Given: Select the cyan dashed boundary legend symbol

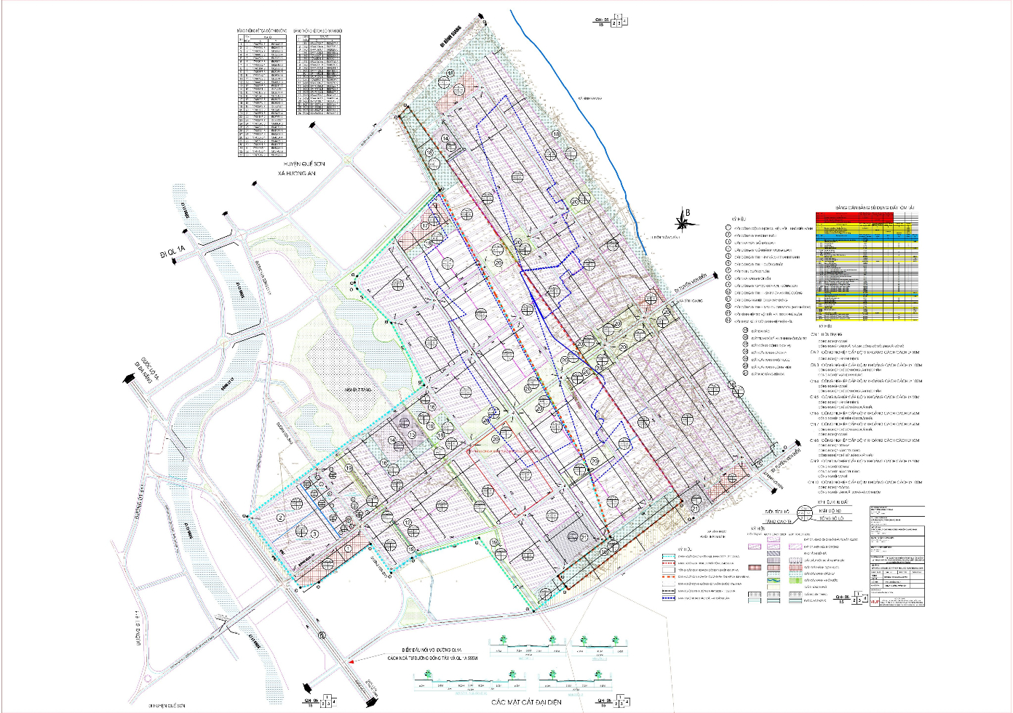Looking at the screenshot, I should click(x=669, y=557).
